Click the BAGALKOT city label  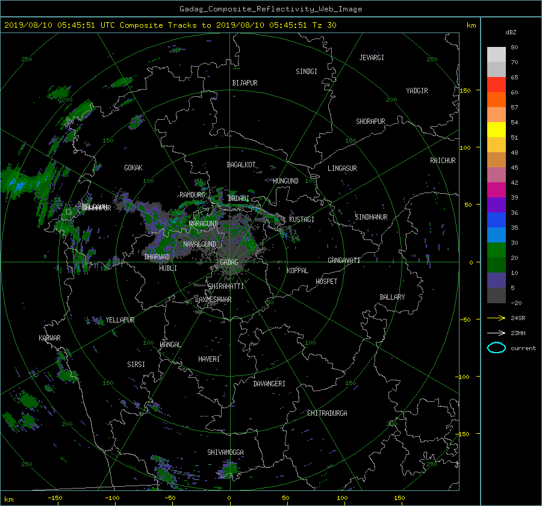tap(241, 165)
